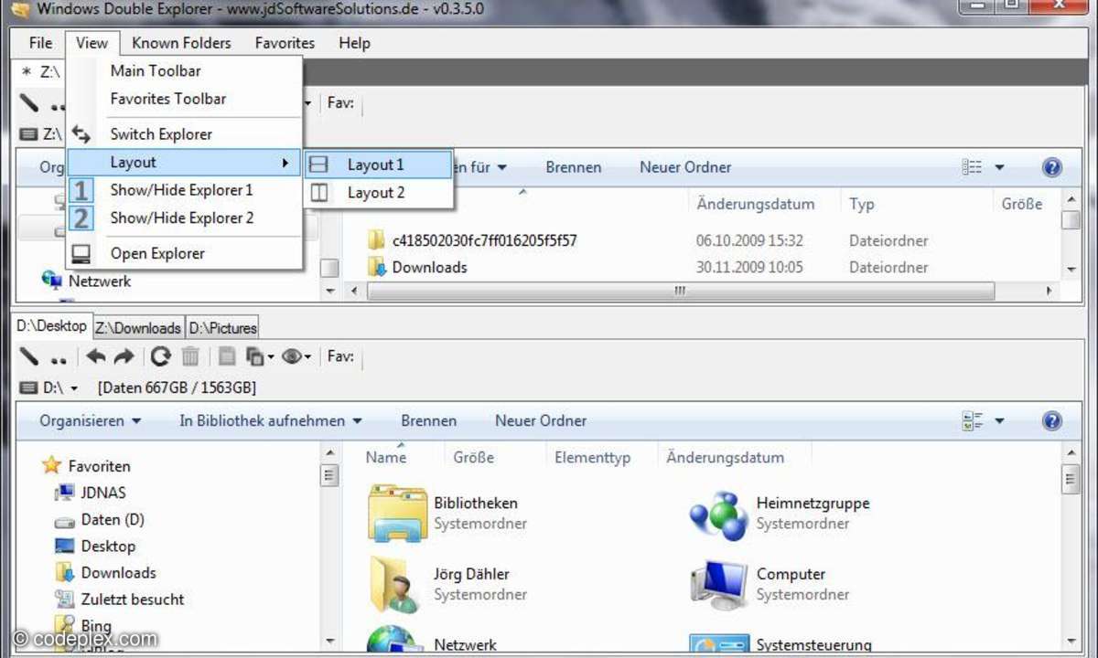Select Netzwerk in upper navigation pane
Viewport: 1098px width, 658px height.
99,281
